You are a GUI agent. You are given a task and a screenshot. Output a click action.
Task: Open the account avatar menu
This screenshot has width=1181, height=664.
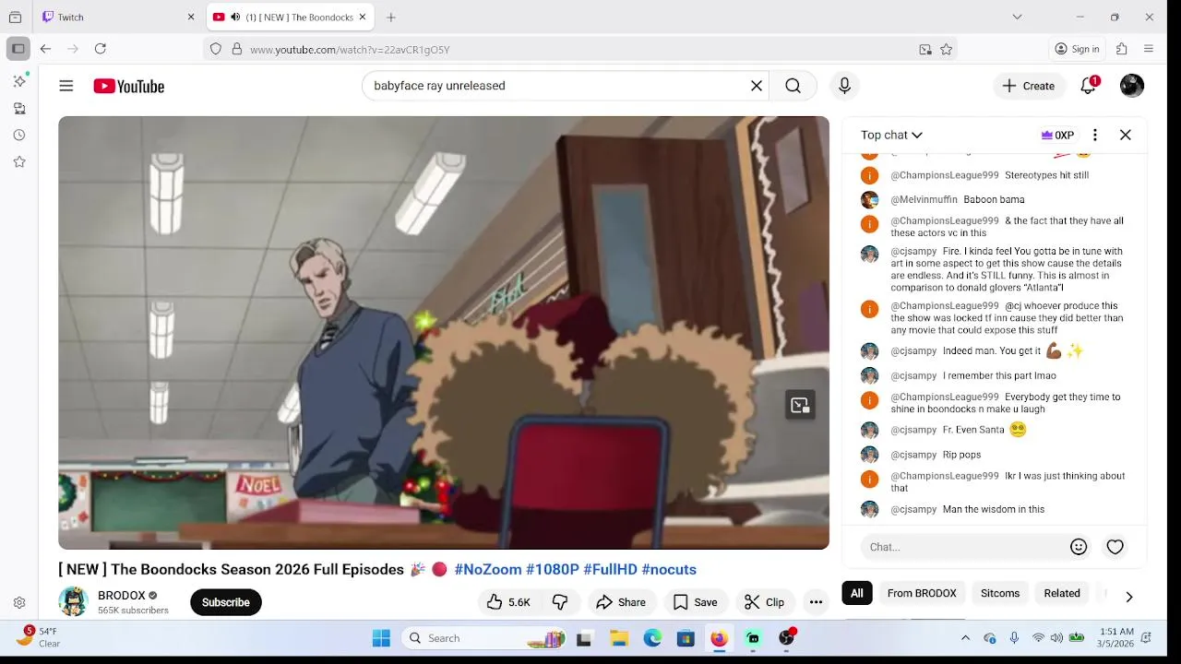(1132, 86)
